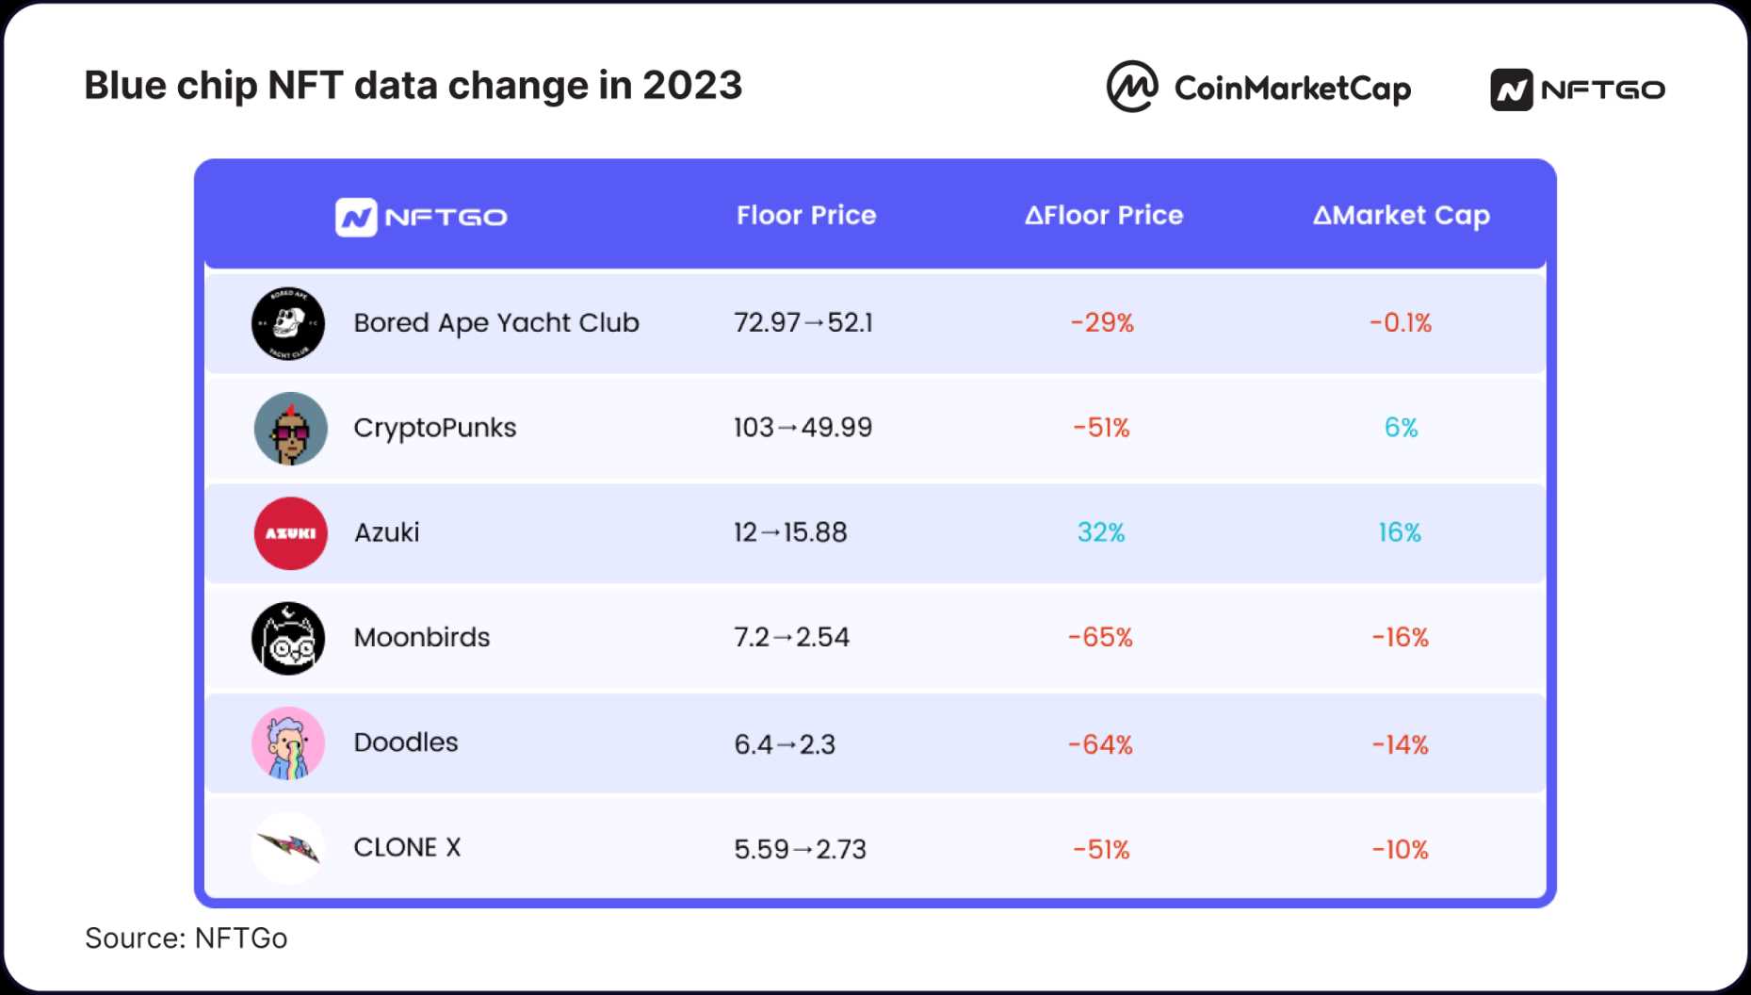The image size is (1751, 995).
Task: Click the Moonbirds -65% floor change value
Action: [1100, 638]
